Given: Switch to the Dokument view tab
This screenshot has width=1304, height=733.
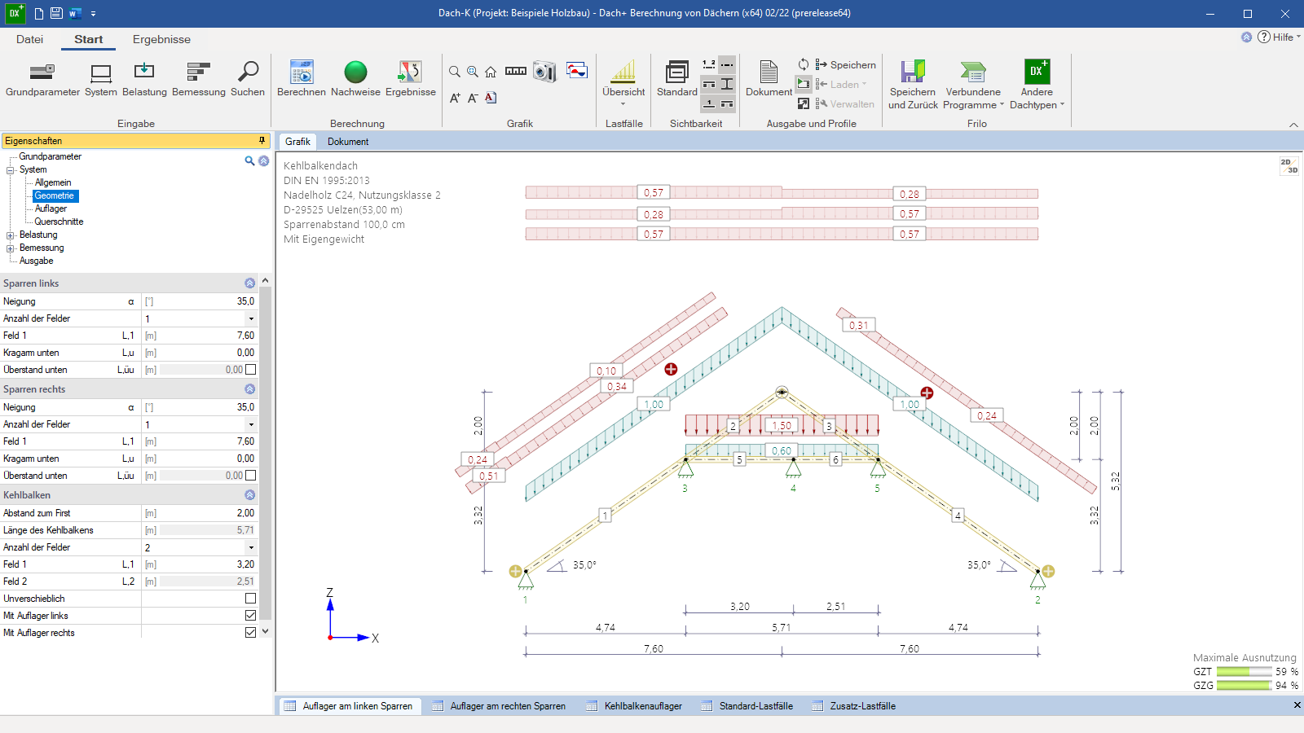Looking at the screenshot, I should (x=348, y=142).
